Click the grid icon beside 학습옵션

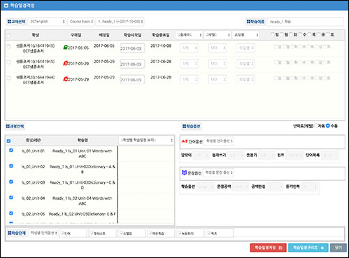pyautogui.click(x=185, y=126)
